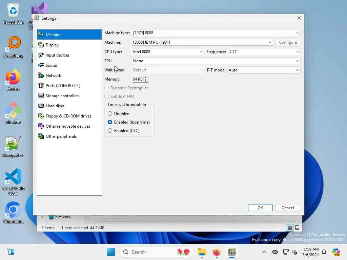Select the Network item in File Explorer tree
347x260 pixels.
pyautogui.click(x=63, y=217)
